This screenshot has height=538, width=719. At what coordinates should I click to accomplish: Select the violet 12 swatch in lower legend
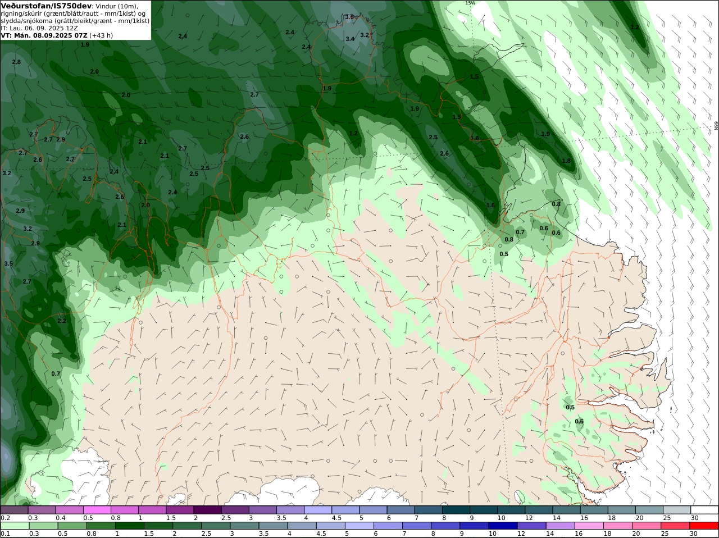[532, 526]
